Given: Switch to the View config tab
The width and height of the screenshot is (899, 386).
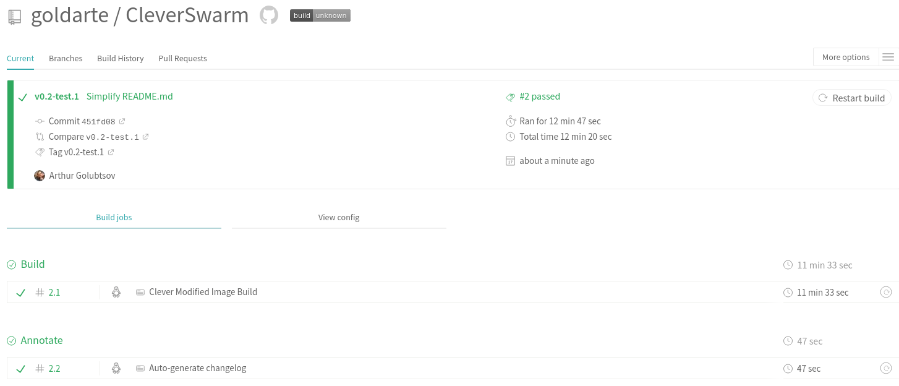Looking at the screenshot, I should click(338, 218).
